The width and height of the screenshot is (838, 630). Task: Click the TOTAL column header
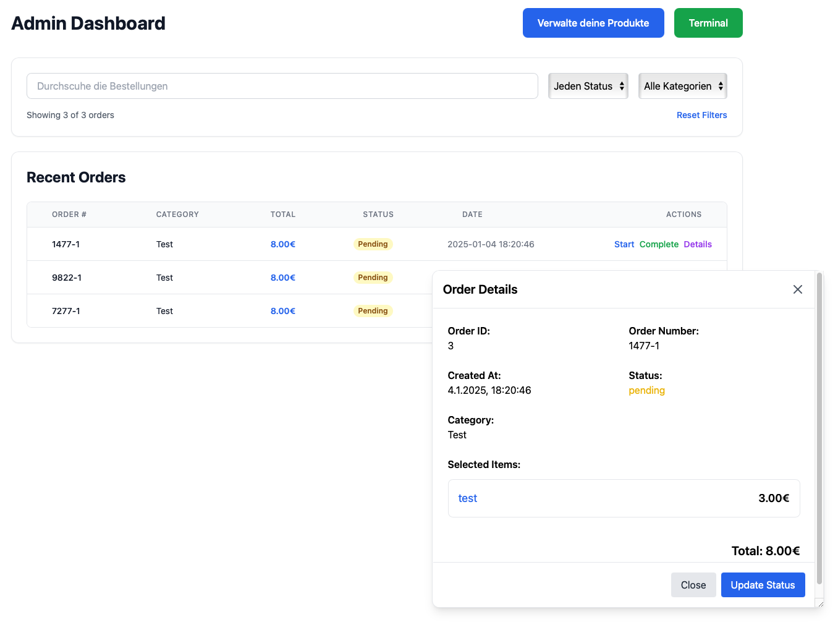[283, 215]
